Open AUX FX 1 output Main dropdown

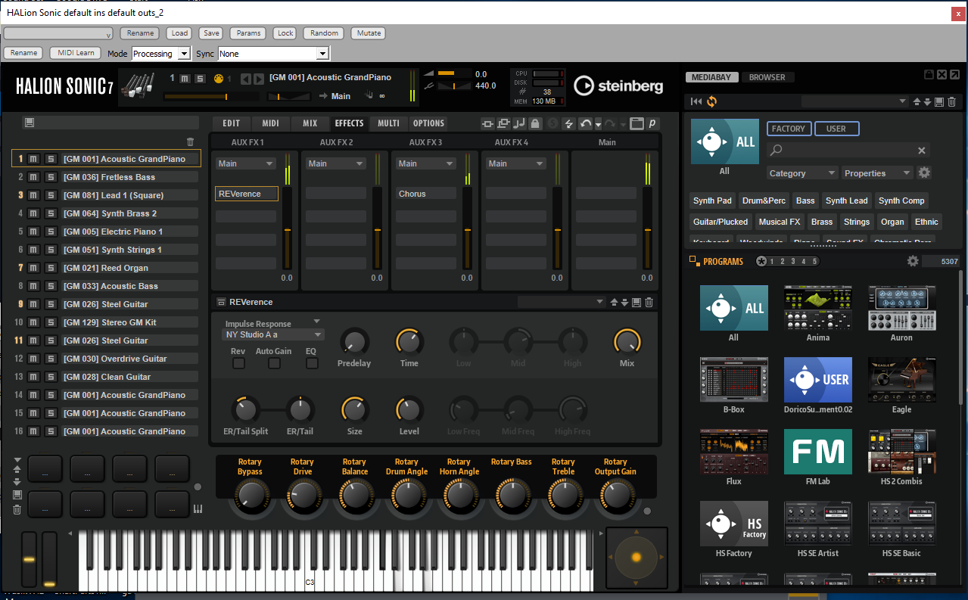pos(246,163)
